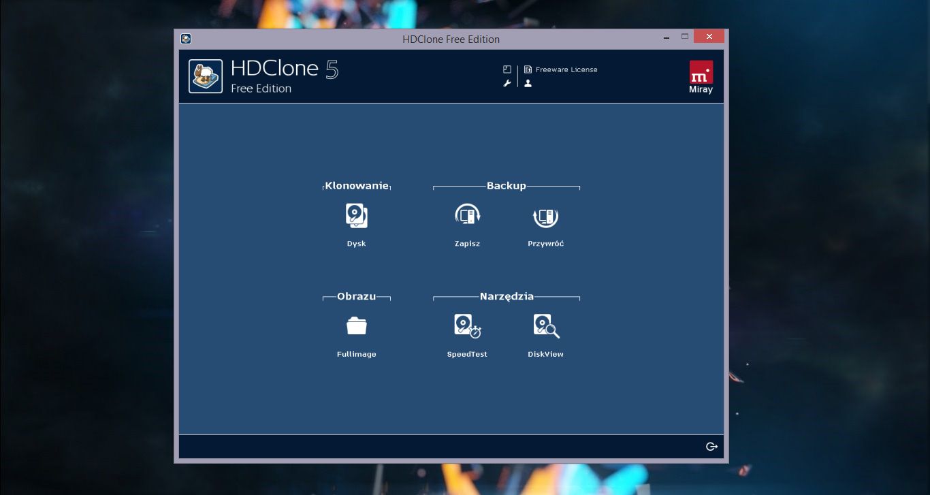Launch the SpeedTest tool
Screen dimensions: 930x495
(x=468, y=326)
